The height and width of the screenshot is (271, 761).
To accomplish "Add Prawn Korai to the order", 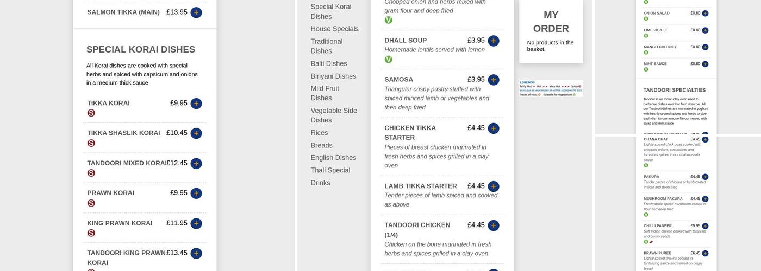I will [x=196, y=193].
